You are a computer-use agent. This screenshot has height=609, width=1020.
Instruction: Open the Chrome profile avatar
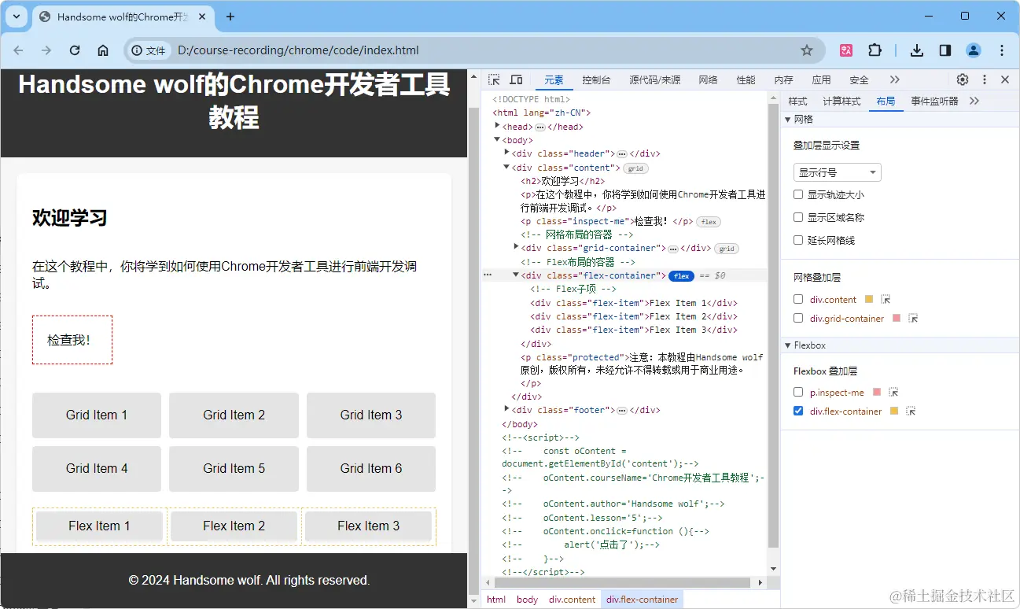coord(974,50)
